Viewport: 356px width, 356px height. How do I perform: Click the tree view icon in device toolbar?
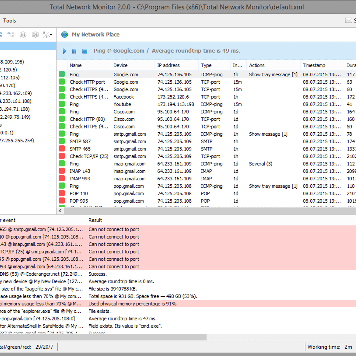[11, 35]
